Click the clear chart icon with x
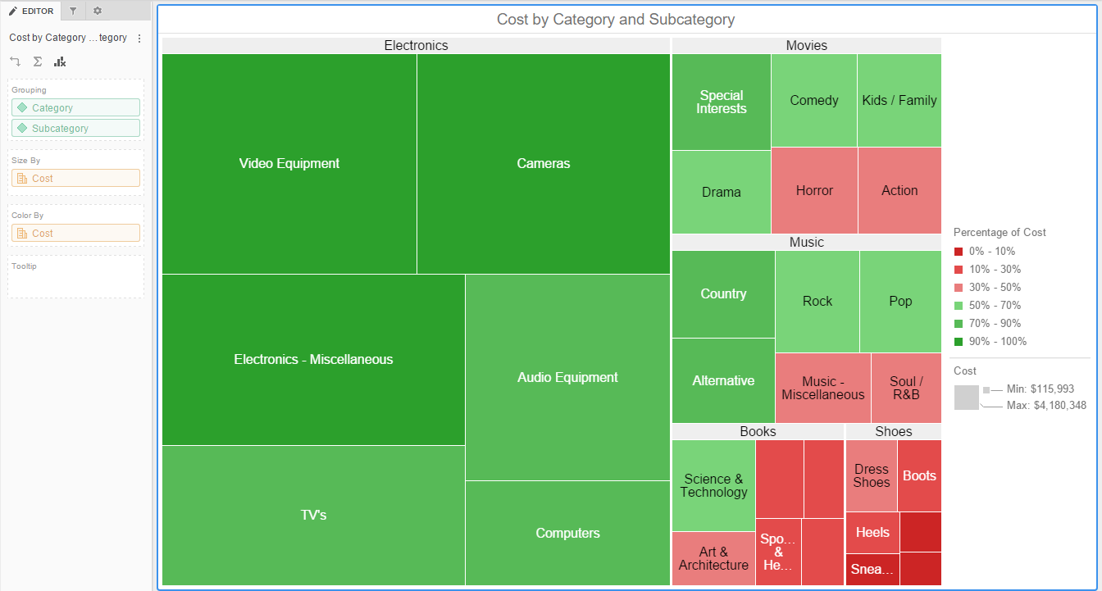This screenshot has height=591, width=1102. tap(60, 61)
